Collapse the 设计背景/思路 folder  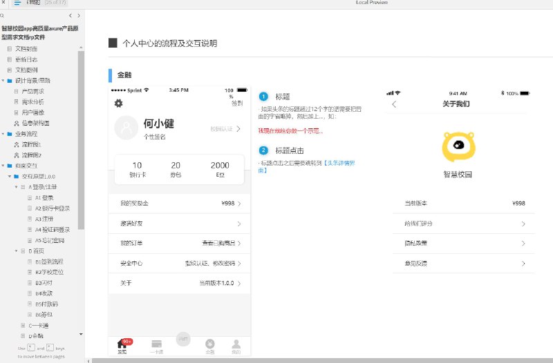(3, 81)
